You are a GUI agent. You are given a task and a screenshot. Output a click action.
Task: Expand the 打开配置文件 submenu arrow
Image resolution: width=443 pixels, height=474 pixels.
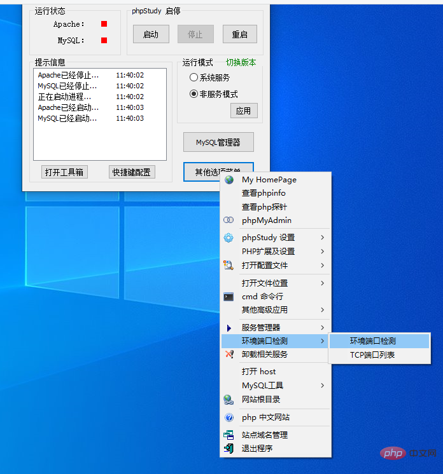(323, 265)
